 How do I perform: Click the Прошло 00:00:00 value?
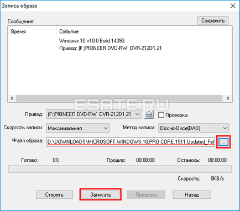pos(145,160)
